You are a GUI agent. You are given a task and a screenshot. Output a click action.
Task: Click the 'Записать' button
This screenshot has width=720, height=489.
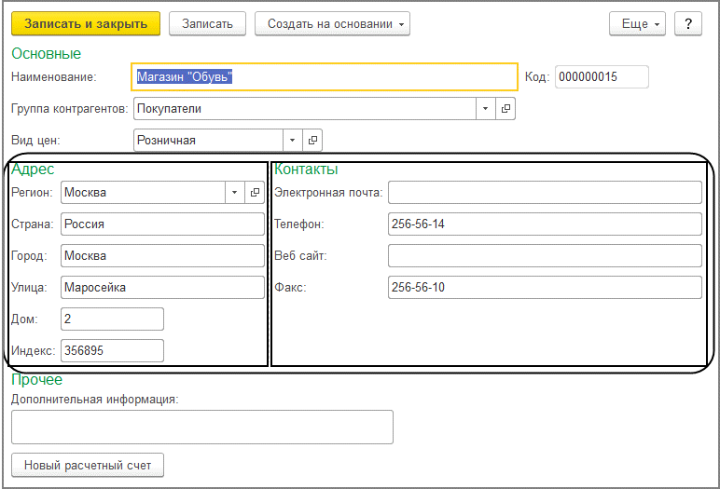(x=208, y=24)
